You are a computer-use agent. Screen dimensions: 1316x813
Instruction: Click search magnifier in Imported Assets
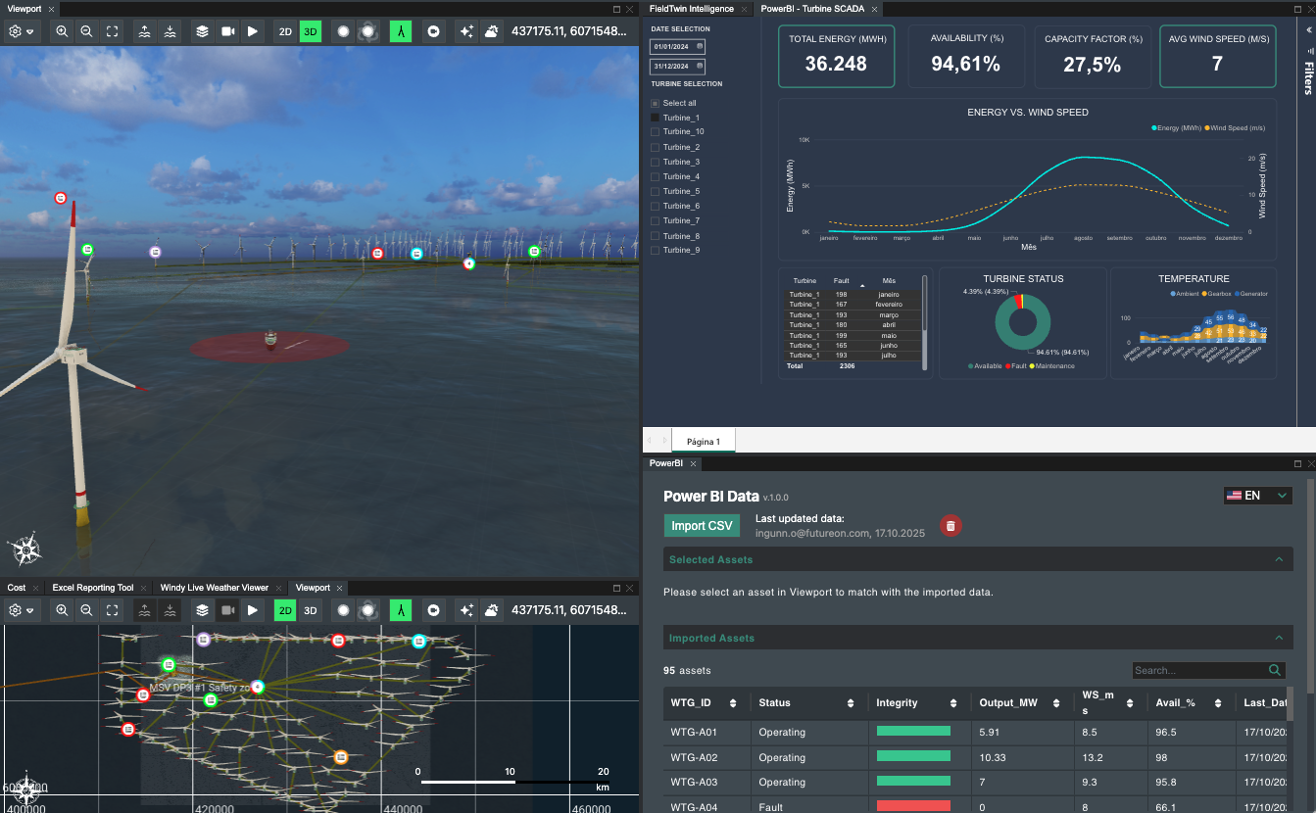tap(1275, 670)
